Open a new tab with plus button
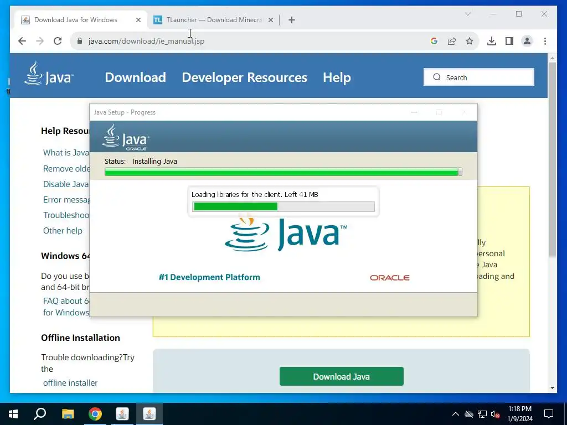Viewport: 567px width, 425px height. [x=292, y=20]
